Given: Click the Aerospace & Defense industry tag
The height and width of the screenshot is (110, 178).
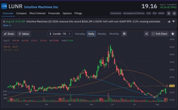Looking at the screenshot, I should tap(134, 13).
